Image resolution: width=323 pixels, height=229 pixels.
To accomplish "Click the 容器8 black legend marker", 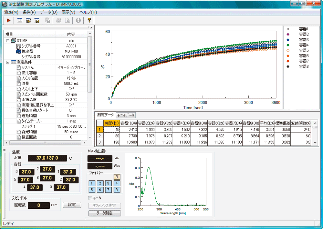I will (288, 66).
